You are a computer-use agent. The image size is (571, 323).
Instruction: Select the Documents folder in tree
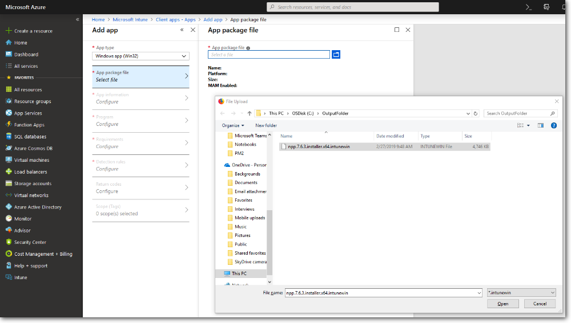(246, 182)
